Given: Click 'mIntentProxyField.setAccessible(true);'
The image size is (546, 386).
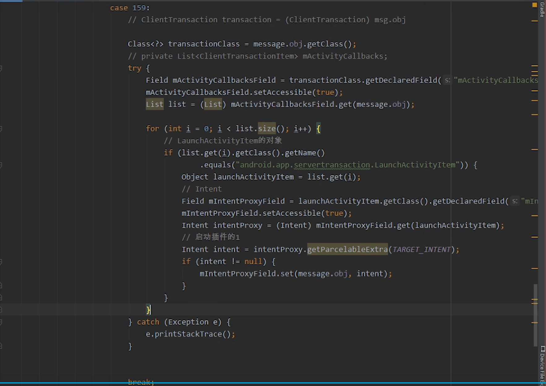Looking at the screenshot, I should pos(267,213).
